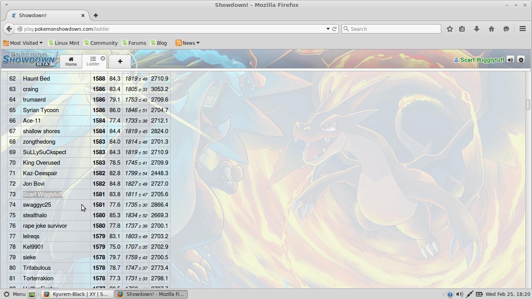Go back to previous page
Viewport: 532px width, 299px height.
[x=9, y=29]
